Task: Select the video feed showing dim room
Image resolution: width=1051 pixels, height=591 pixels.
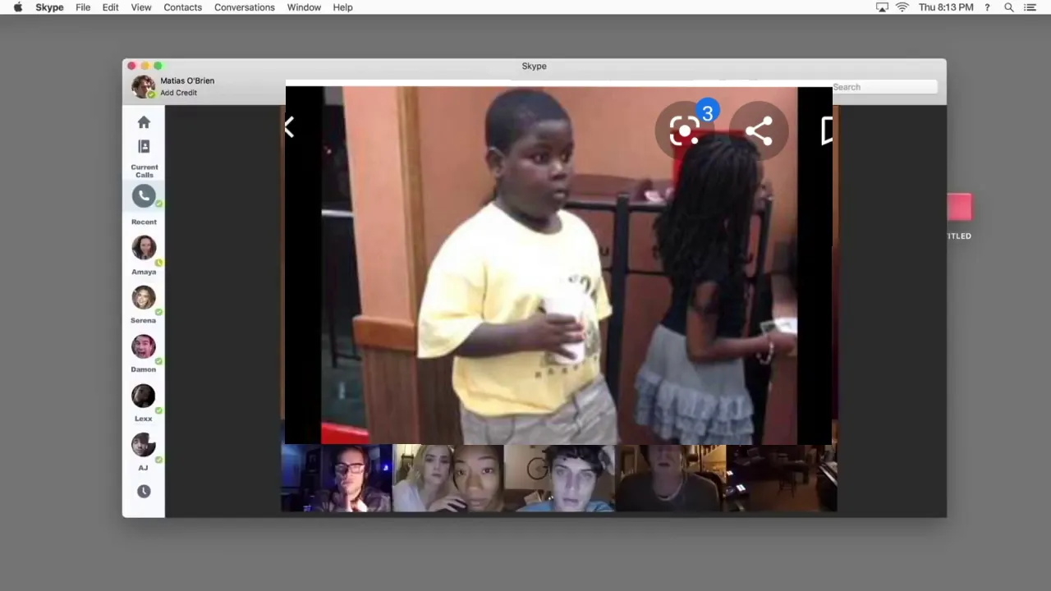Action: [782, 479]
